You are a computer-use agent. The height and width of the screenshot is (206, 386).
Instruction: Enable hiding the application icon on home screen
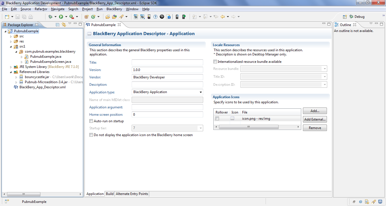[91, 135]
